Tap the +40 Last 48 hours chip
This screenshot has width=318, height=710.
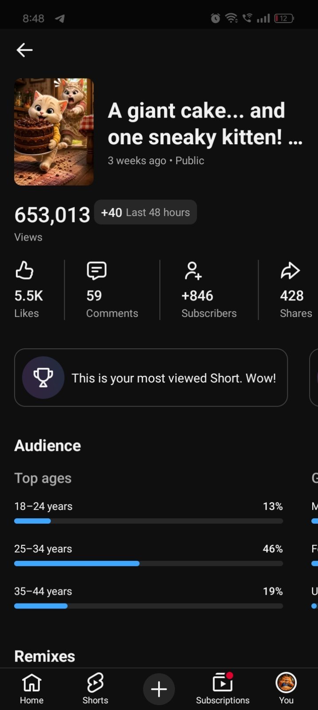145,212
